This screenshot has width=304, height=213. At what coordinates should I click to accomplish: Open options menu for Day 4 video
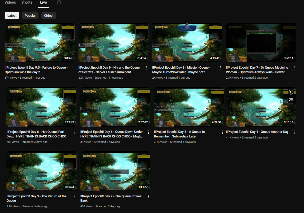point(294,132)
